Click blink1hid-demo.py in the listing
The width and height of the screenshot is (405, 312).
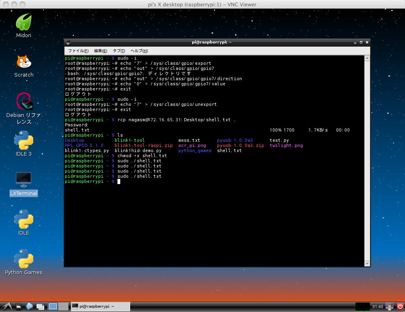pos(138,150)
